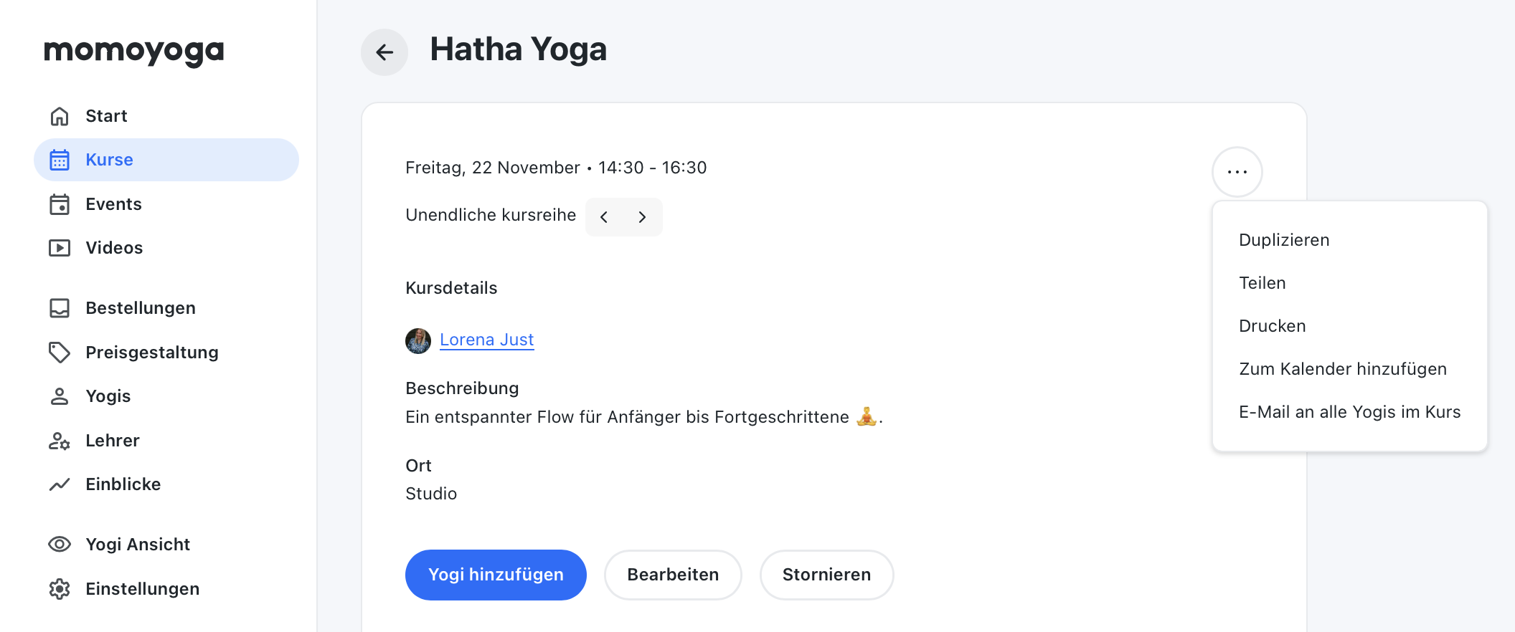The image size is (1515, 632).
Task: Open the Start home icon
Action: (60, 116)
